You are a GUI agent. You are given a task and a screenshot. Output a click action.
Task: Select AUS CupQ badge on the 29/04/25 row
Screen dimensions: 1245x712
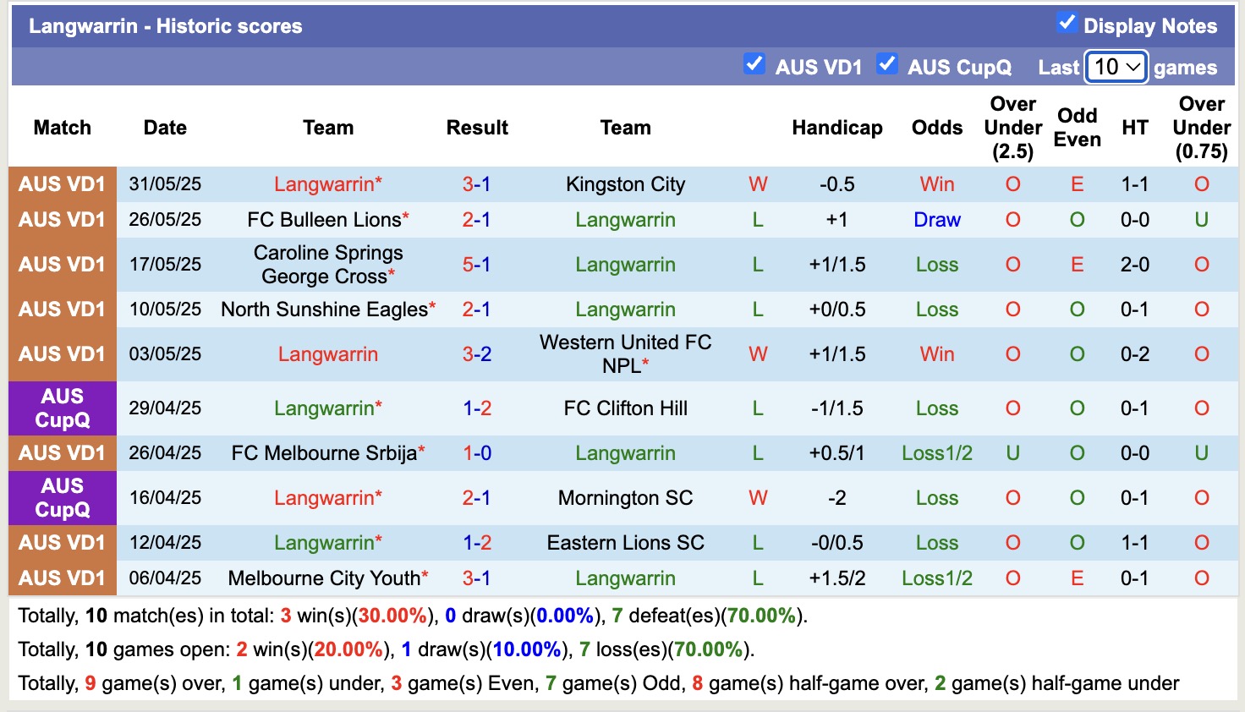pyautogui.click(x=62, y=408)
